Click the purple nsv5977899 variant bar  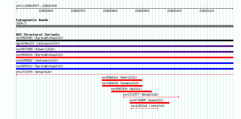[125, 52]
